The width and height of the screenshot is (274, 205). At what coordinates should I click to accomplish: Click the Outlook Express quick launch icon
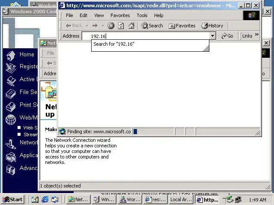click(x=55, y=199)
